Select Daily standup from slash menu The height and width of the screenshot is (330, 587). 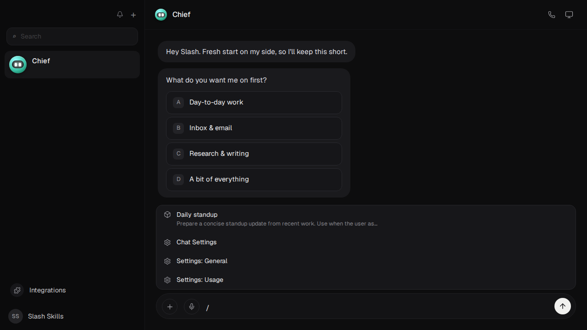pyautogui.click(x=366, y=219)
